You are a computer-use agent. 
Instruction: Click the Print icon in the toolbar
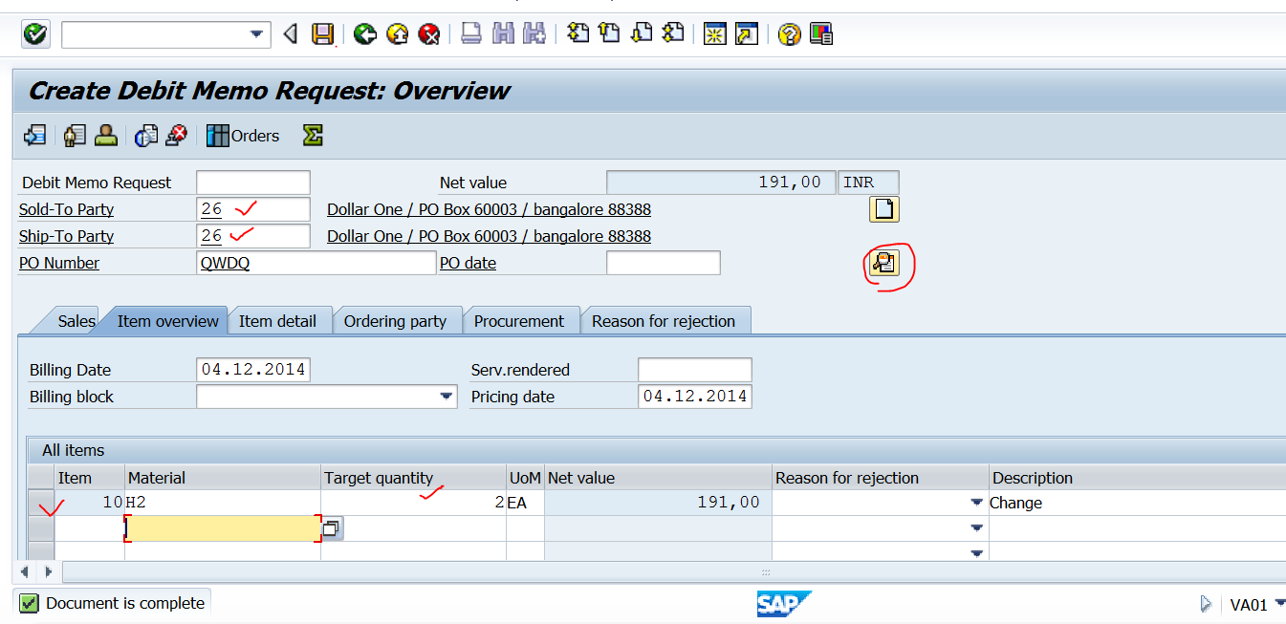pos(469,33)
